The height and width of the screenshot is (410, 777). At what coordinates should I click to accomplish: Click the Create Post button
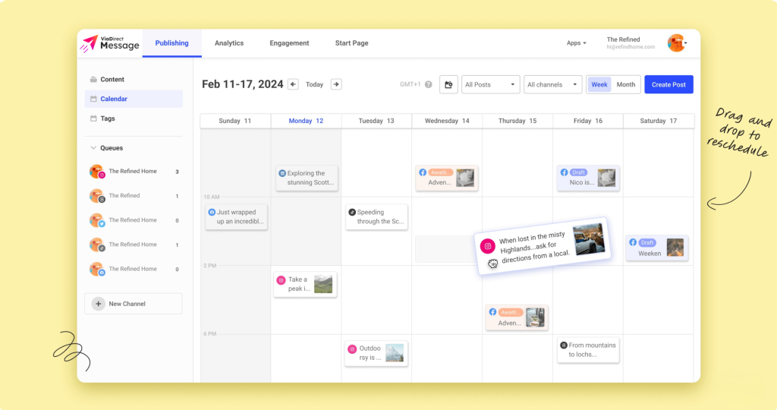668,84
